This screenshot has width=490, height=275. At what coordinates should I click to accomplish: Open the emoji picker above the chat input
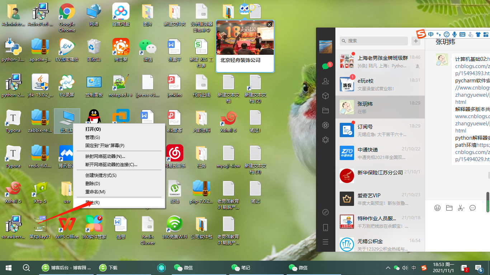point(437,208)
